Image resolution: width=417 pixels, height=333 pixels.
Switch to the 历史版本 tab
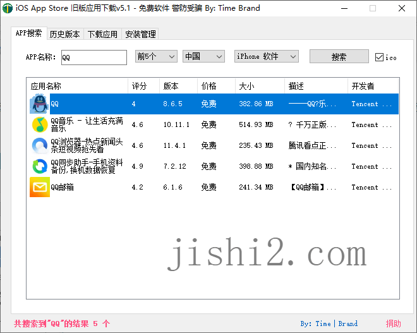click(x=65, y=34)
